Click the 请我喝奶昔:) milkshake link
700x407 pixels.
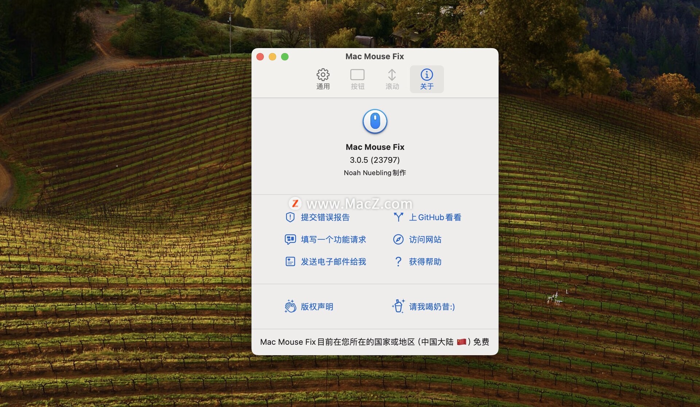tap(432, 307)
